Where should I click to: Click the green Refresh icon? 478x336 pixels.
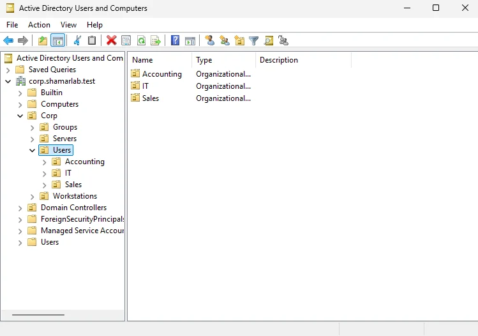(141, 40)
